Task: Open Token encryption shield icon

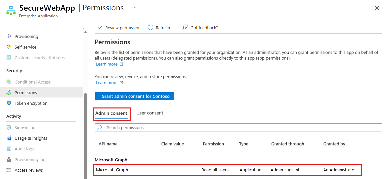Action: [x=9, y=103]
